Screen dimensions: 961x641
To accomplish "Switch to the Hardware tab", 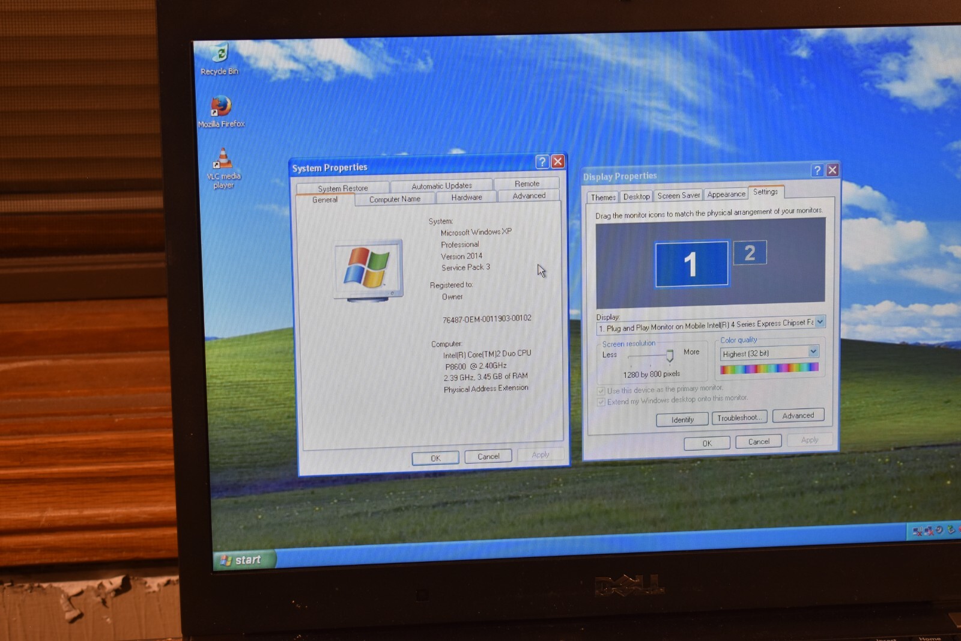I will click(x=467, y=198).
